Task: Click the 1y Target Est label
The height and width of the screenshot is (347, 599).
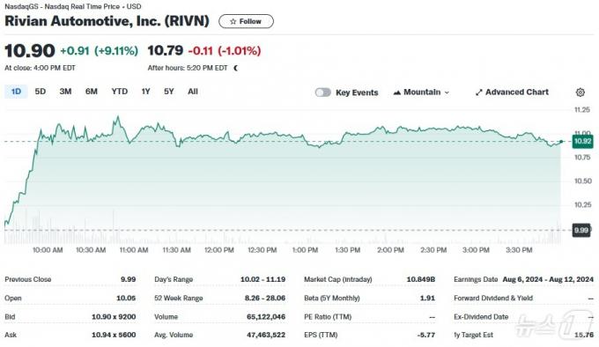Action: point(473,335)
